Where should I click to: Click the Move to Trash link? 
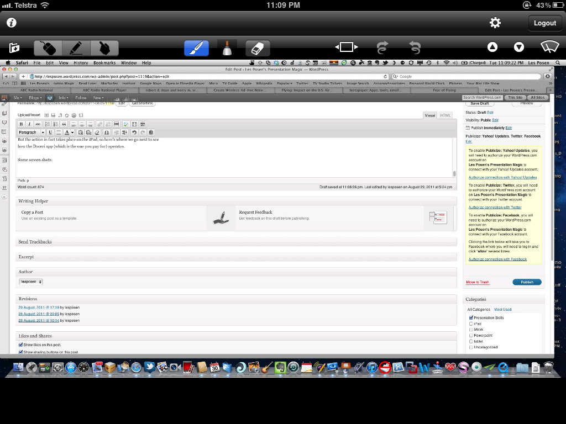pos(477,282)
